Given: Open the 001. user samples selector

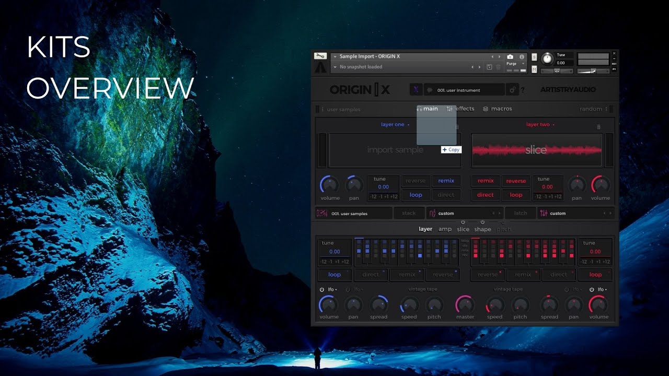Looking at the screenshot, I should click(x=354, y=213).
